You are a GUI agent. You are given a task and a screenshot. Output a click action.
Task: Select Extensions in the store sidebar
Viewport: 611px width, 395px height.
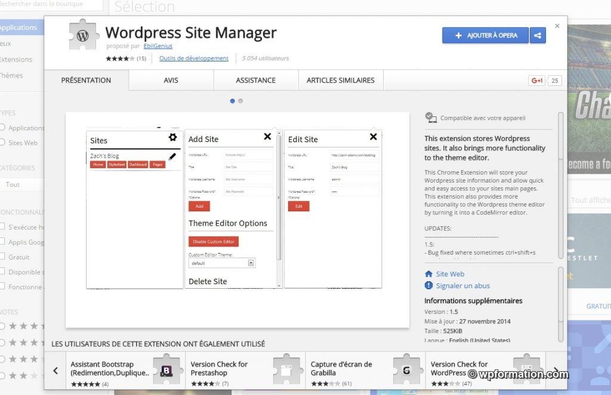[16, 60]
